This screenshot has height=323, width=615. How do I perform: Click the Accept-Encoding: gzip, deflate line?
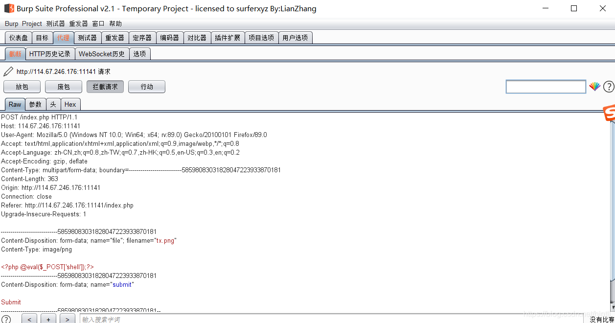click(x=45, y=161)
